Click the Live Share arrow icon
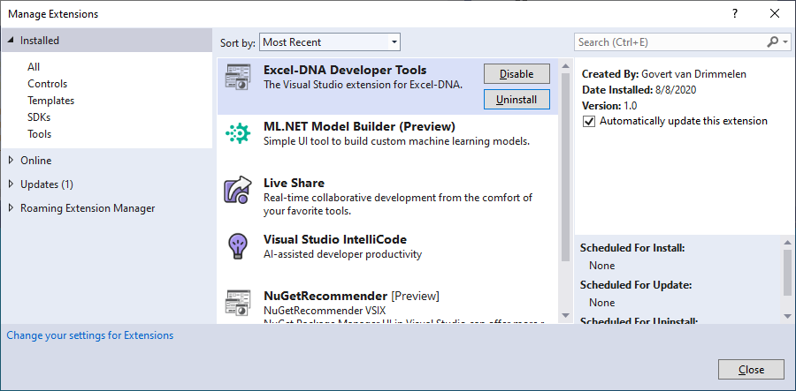 point(238,190)
